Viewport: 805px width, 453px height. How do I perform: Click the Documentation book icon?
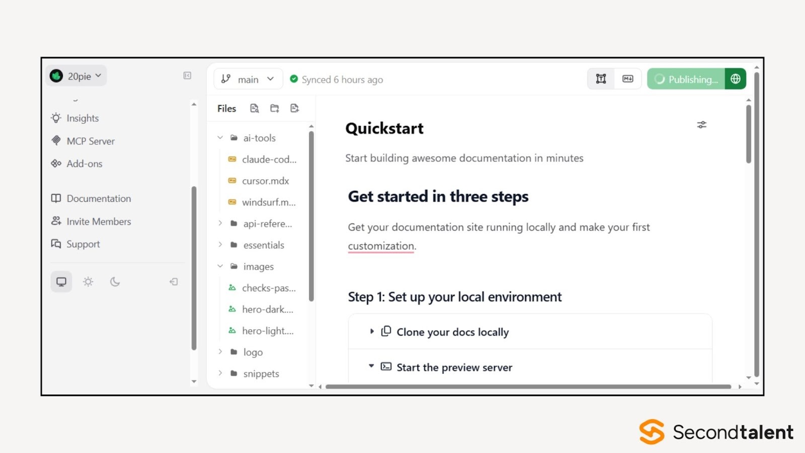tap(56, 198)
